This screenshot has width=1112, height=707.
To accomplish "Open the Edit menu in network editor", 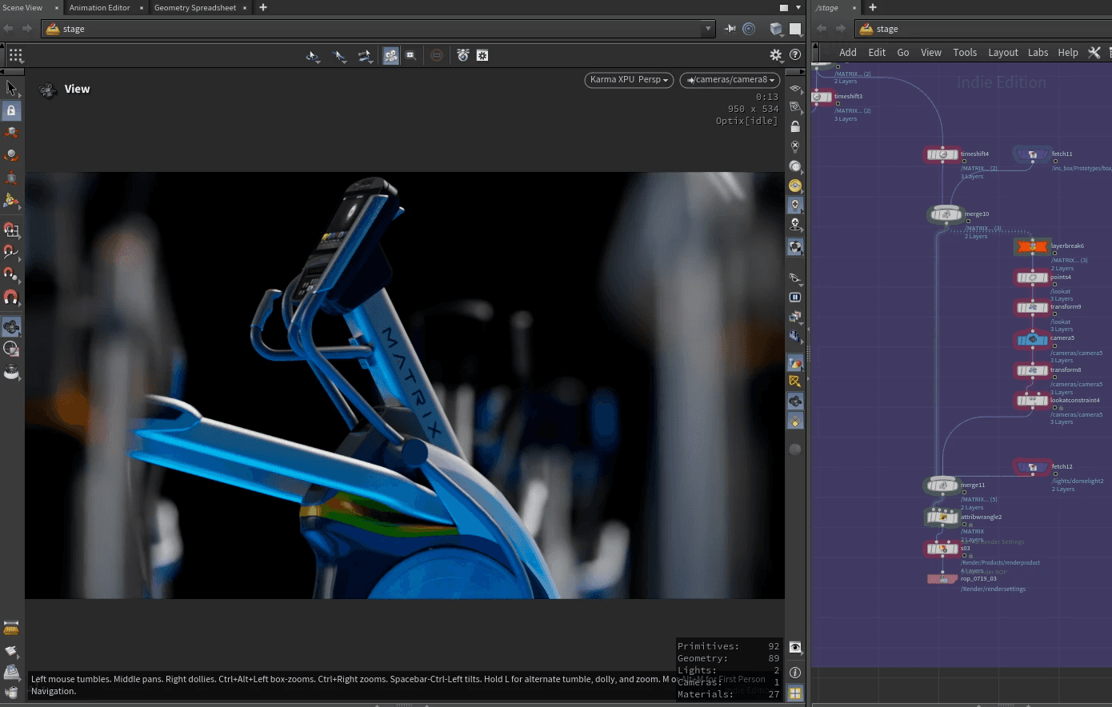I will [x=877, y=52].
